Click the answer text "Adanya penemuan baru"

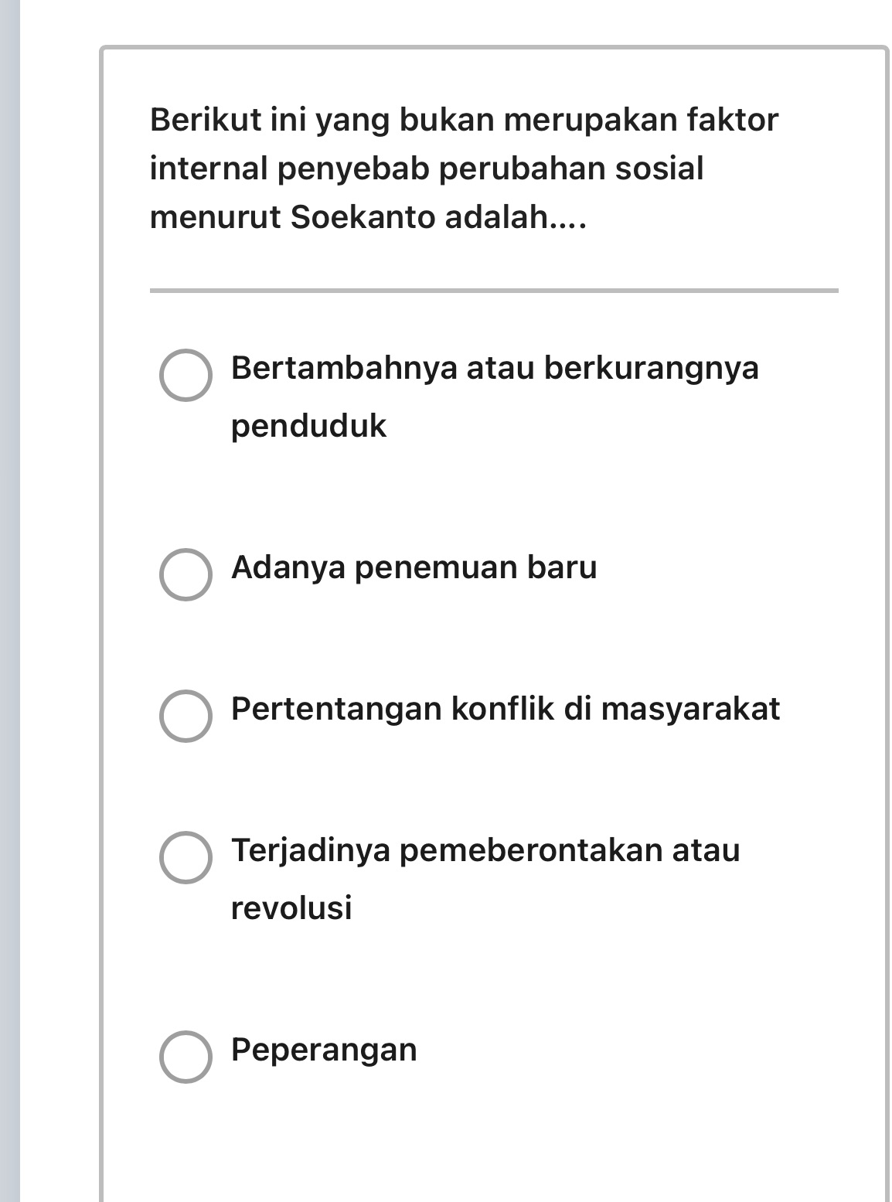(x=414, y=568)
